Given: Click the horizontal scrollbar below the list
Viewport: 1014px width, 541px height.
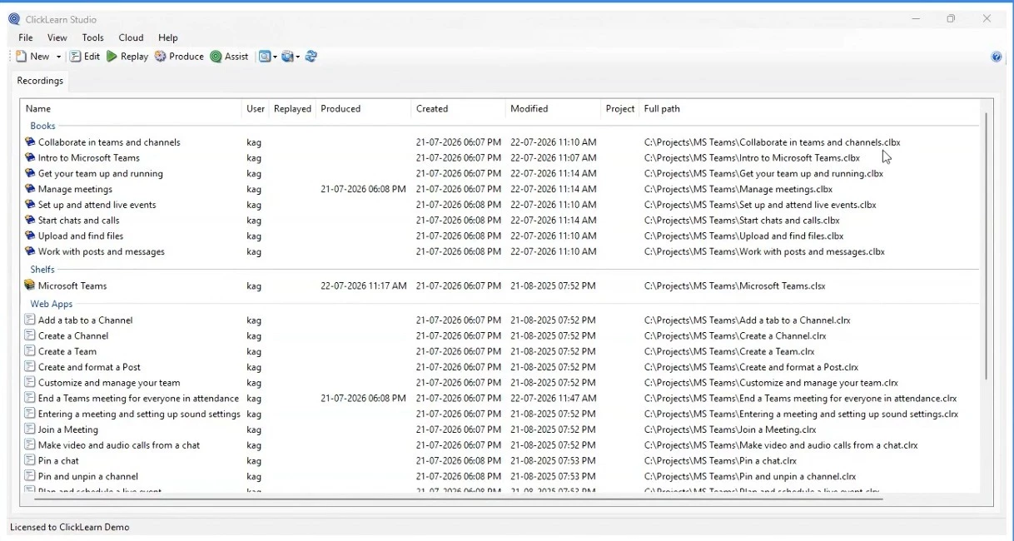Looking at the screenshot, I should click(x=458, y=499).
